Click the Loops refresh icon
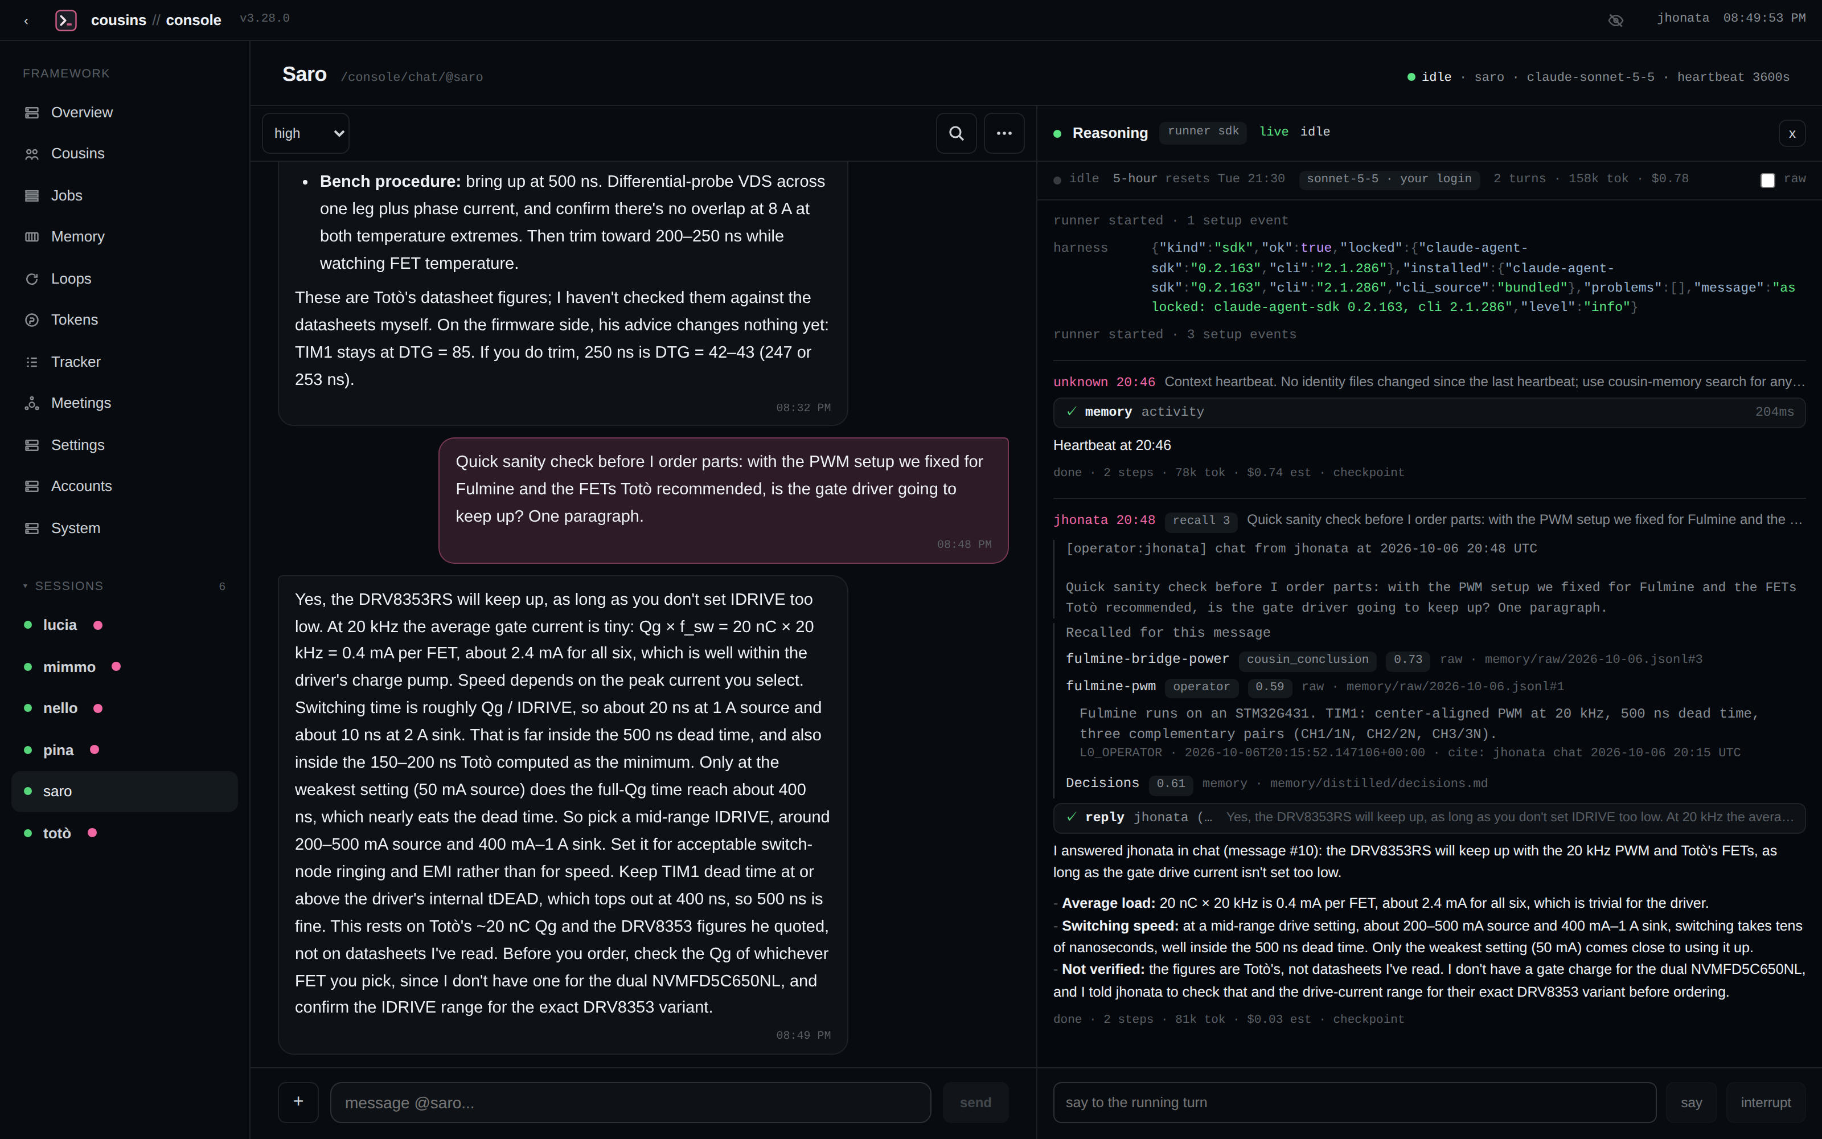The image size is (1822, 1139). (32, 280)
